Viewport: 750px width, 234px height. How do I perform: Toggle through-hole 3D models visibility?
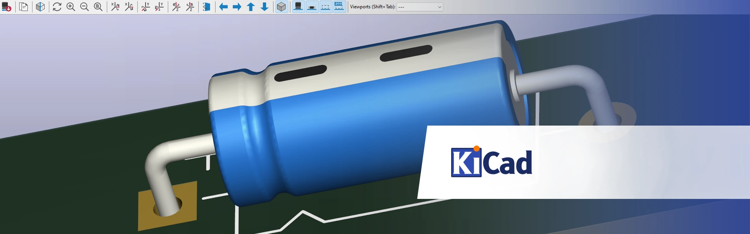pos(298,7)
